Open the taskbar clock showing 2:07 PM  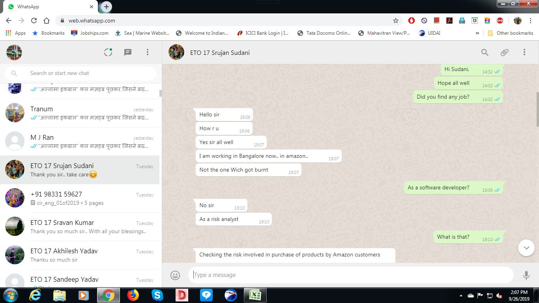coord(519,296)
